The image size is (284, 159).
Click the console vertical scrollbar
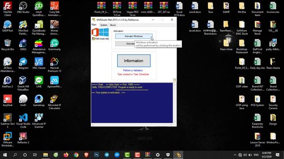pos(174,102)
